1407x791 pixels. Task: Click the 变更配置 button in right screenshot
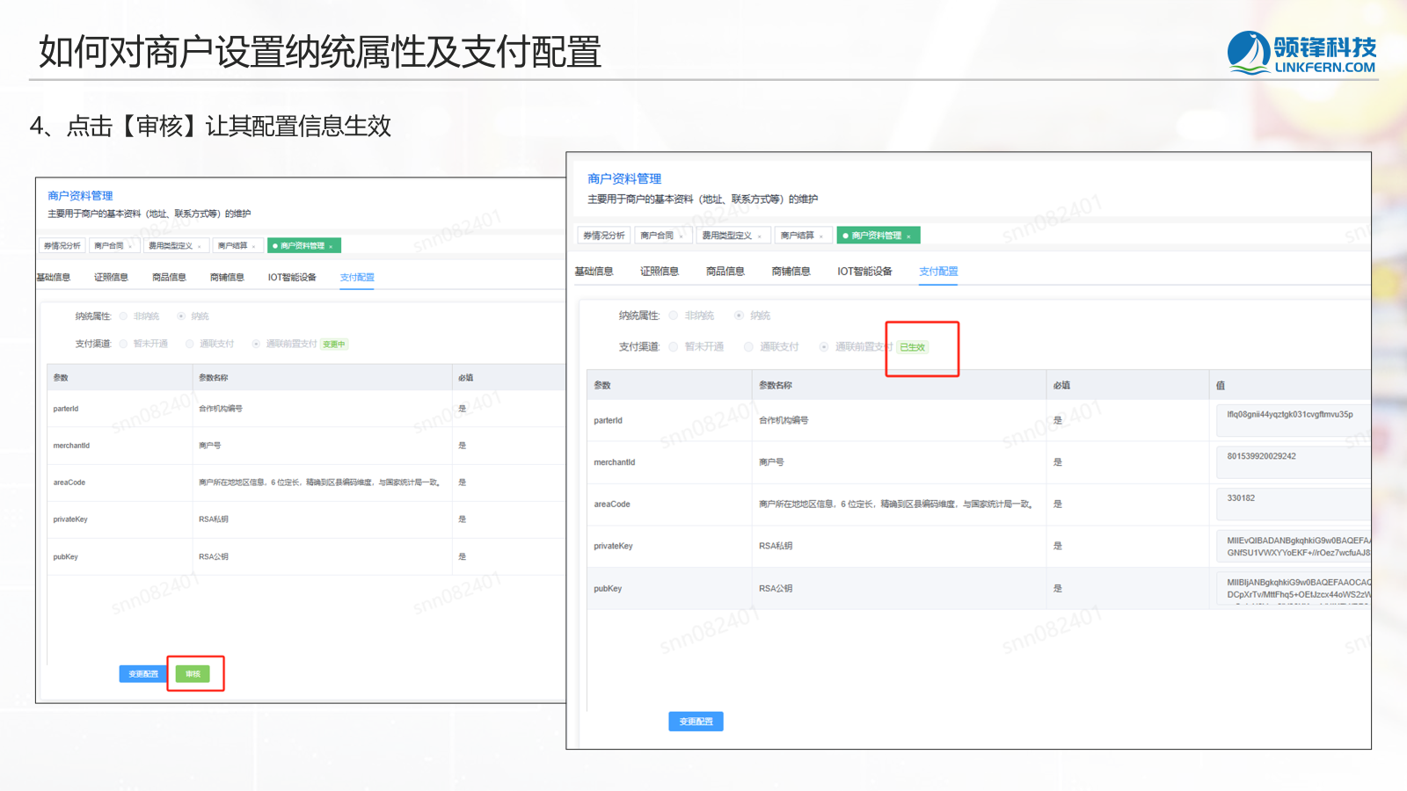696,722
